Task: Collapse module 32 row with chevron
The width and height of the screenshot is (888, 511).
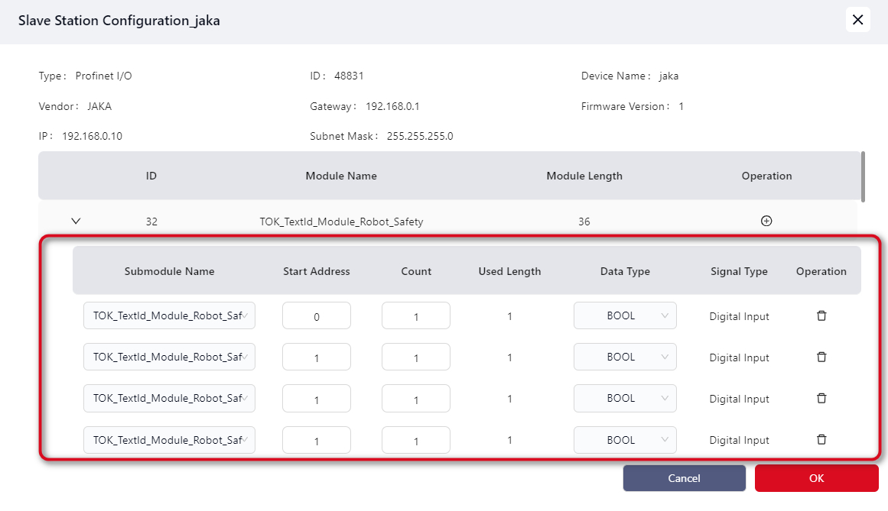Action: (x=76, y=222)
